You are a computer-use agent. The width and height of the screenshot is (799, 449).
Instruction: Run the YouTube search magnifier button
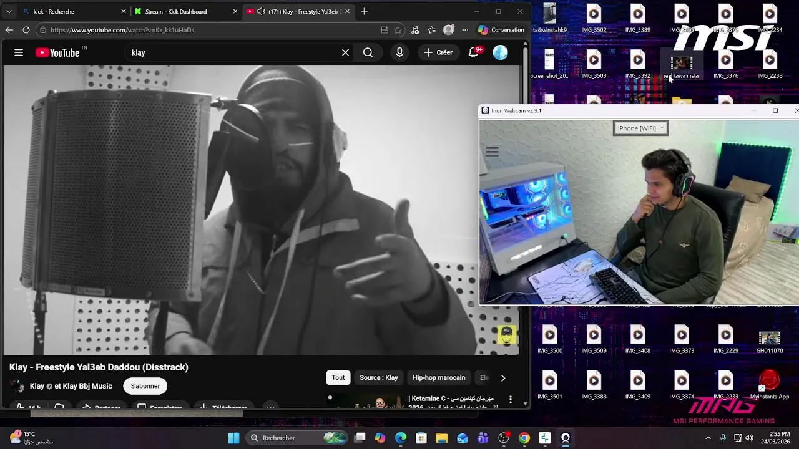[368, 52]
